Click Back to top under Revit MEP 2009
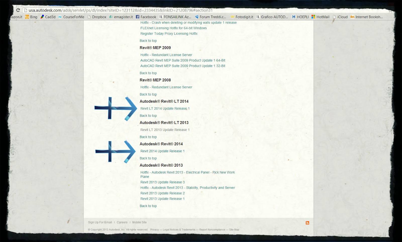The height and width of the screenshot is (242, 402). [148, 73]
